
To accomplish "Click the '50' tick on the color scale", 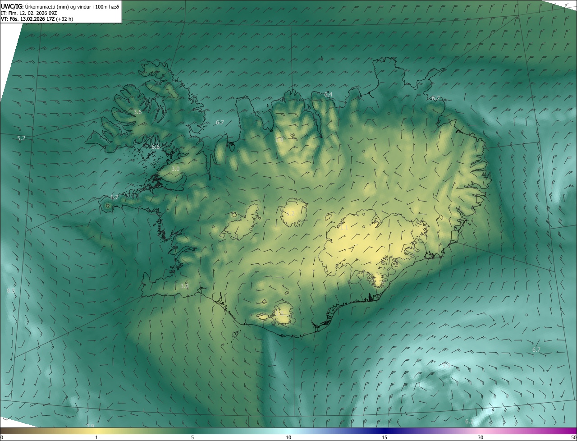I will click(573, 437).
